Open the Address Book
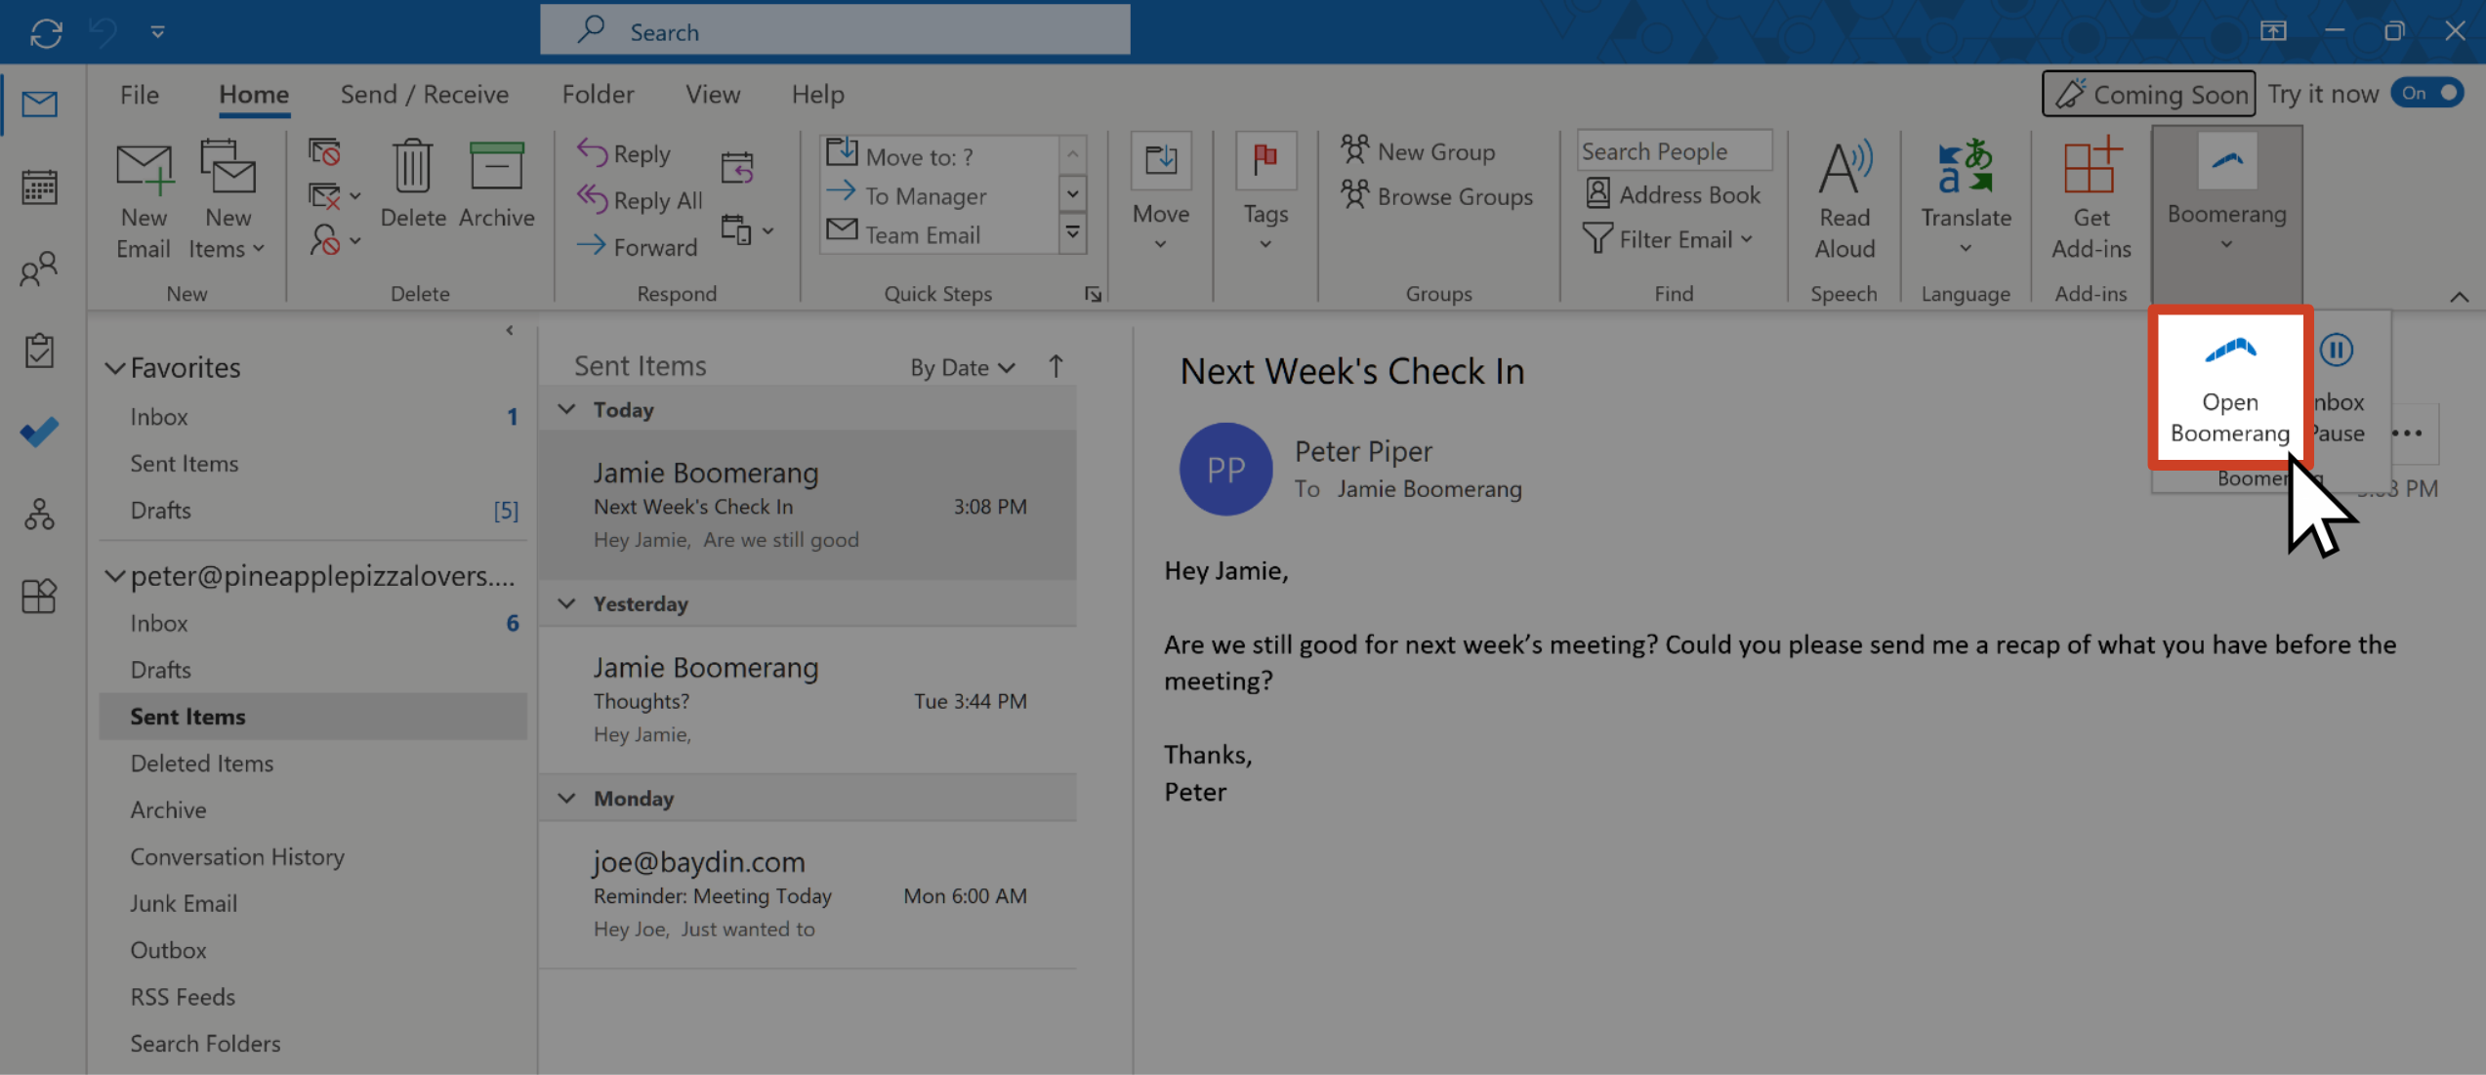This screenshot has height=1075, width=2486. [x=1675, y=194]
